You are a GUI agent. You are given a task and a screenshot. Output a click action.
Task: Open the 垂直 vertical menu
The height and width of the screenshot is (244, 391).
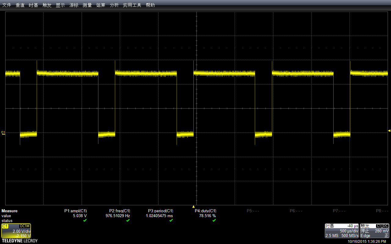[x=20, y=5]
